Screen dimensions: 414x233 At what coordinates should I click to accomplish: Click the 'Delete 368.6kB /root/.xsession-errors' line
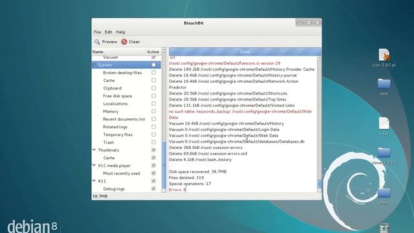pyautogui.click(x=206, y=148)
